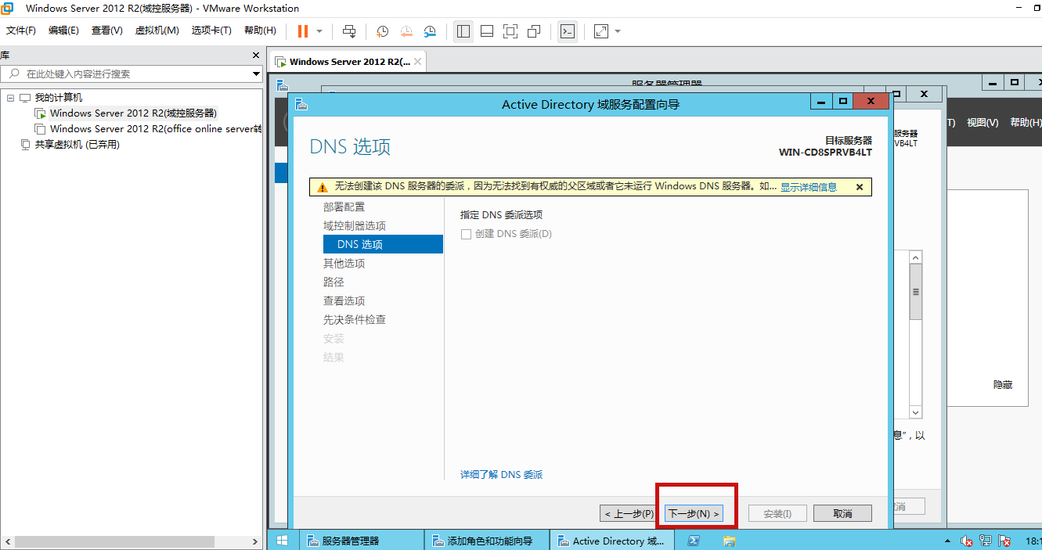The width and height of the screenshot is (1042, 550).
Task: Click 隐藏 in the background window
Action: click(x=1003, y=385)
